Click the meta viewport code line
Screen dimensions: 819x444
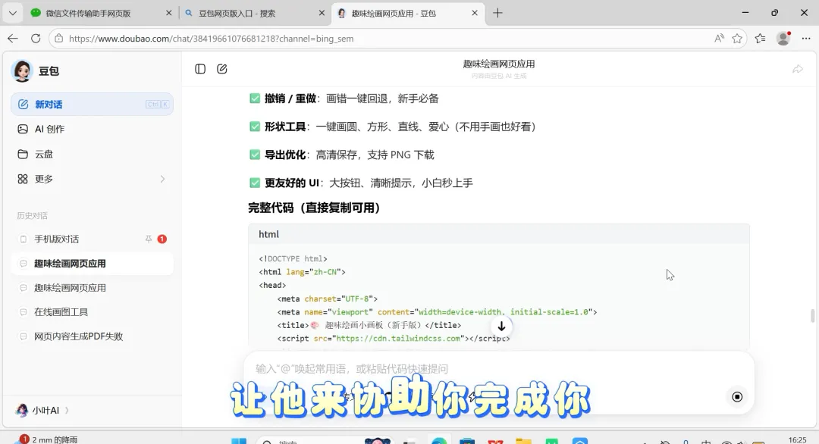(437, 312)
